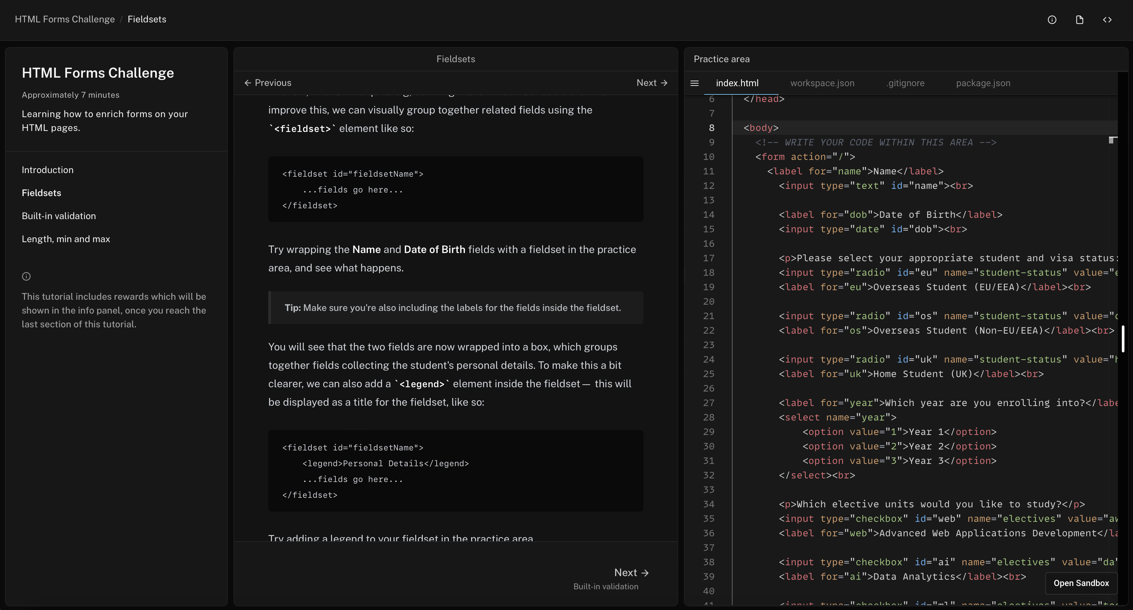The height and width of the screenshot is (610, 1133).
Task: Click the info icon above rewards note
Action: [x=26, y=276]
